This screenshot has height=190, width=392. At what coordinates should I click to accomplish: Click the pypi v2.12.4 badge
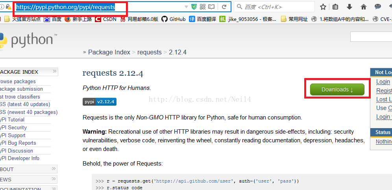[x=100, y=102]
